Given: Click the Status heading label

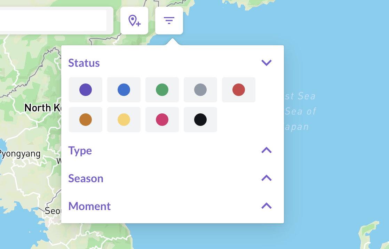Looking at the screenshot, I should coord(84,63).
